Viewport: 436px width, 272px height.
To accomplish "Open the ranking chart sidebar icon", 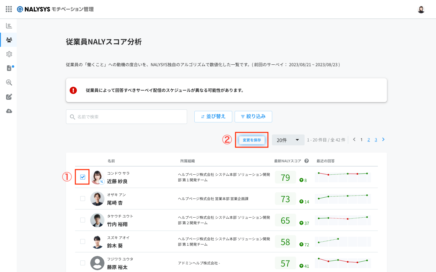I will (9, 26).
